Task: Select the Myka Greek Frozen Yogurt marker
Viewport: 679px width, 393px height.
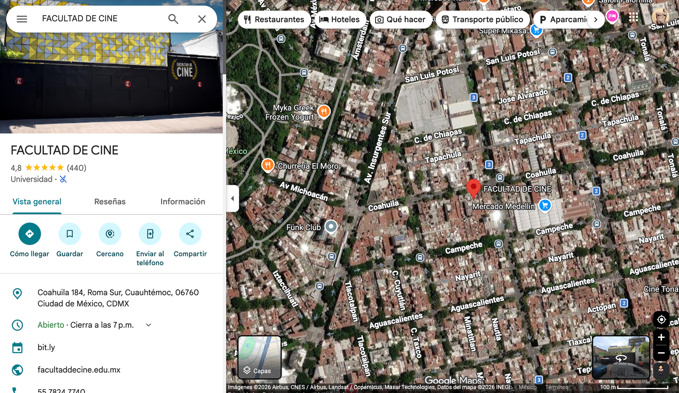Action: (324, 112)
